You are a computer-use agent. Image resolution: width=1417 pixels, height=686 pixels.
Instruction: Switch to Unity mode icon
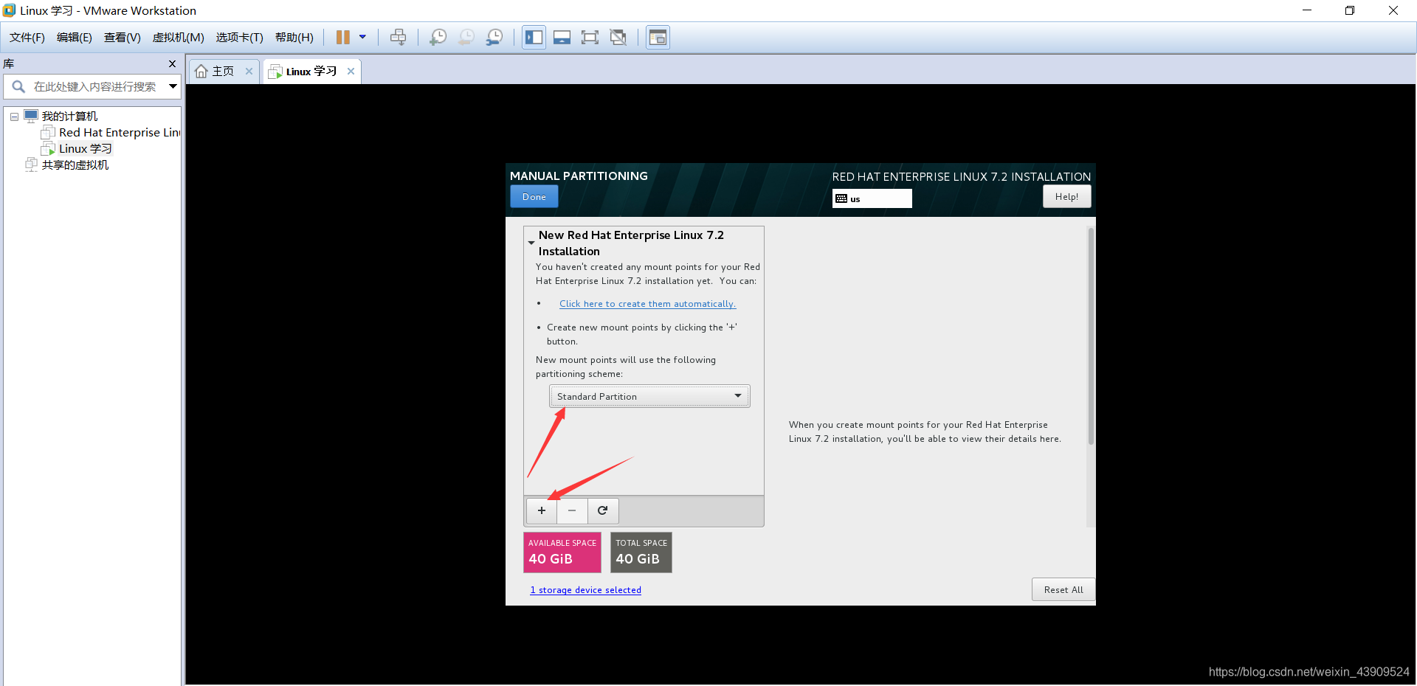618,37
